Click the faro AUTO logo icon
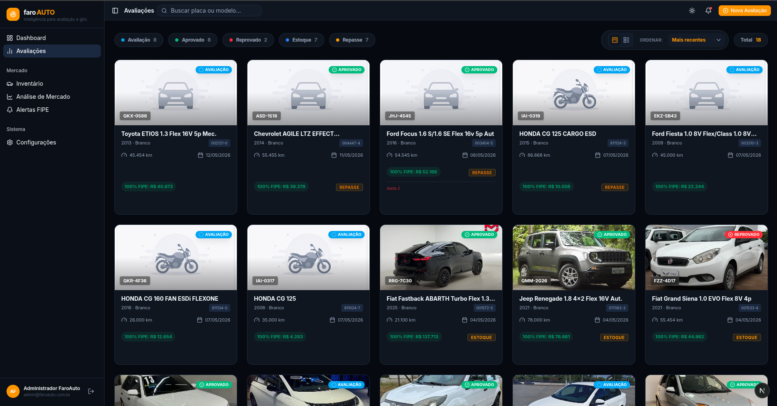777x406 pixels. click(13, 14)
